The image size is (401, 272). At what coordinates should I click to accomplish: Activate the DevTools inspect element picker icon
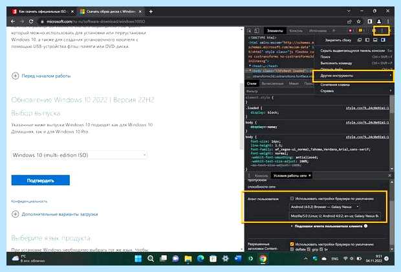click(x=250, y=30)
